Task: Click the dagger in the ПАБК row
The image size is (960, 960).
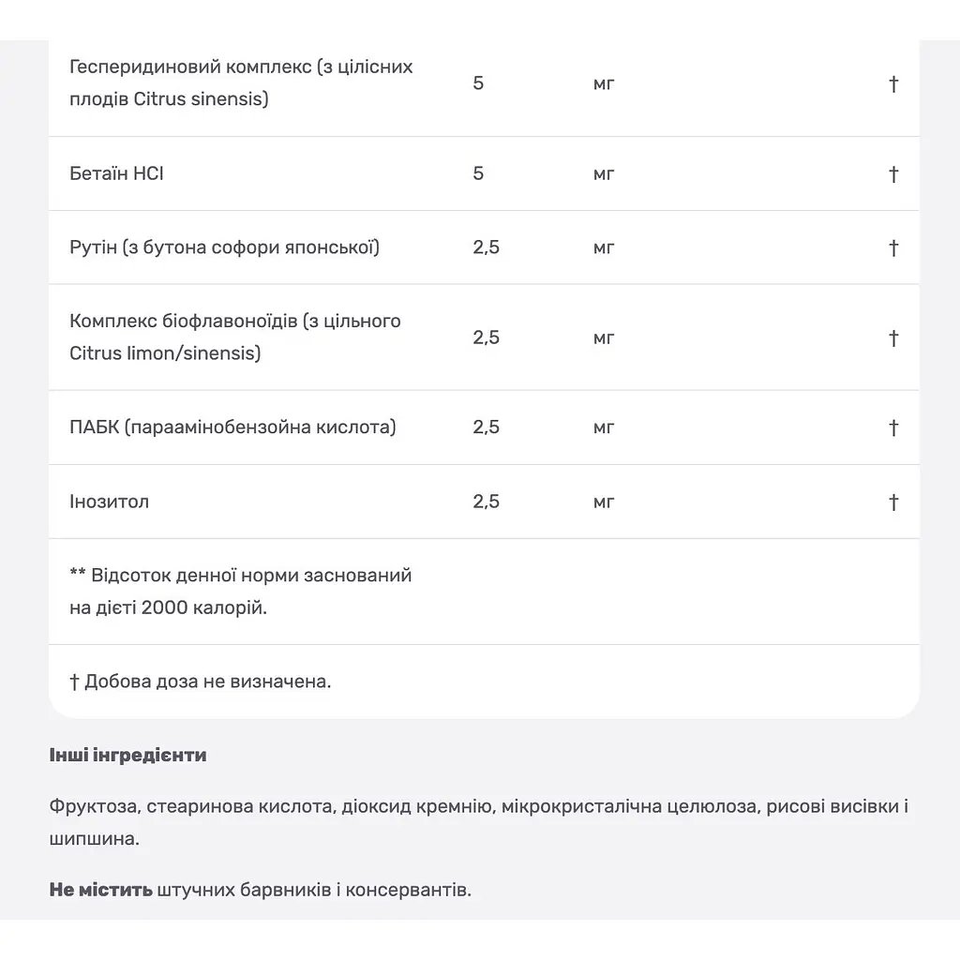Action: pos(893,427)
